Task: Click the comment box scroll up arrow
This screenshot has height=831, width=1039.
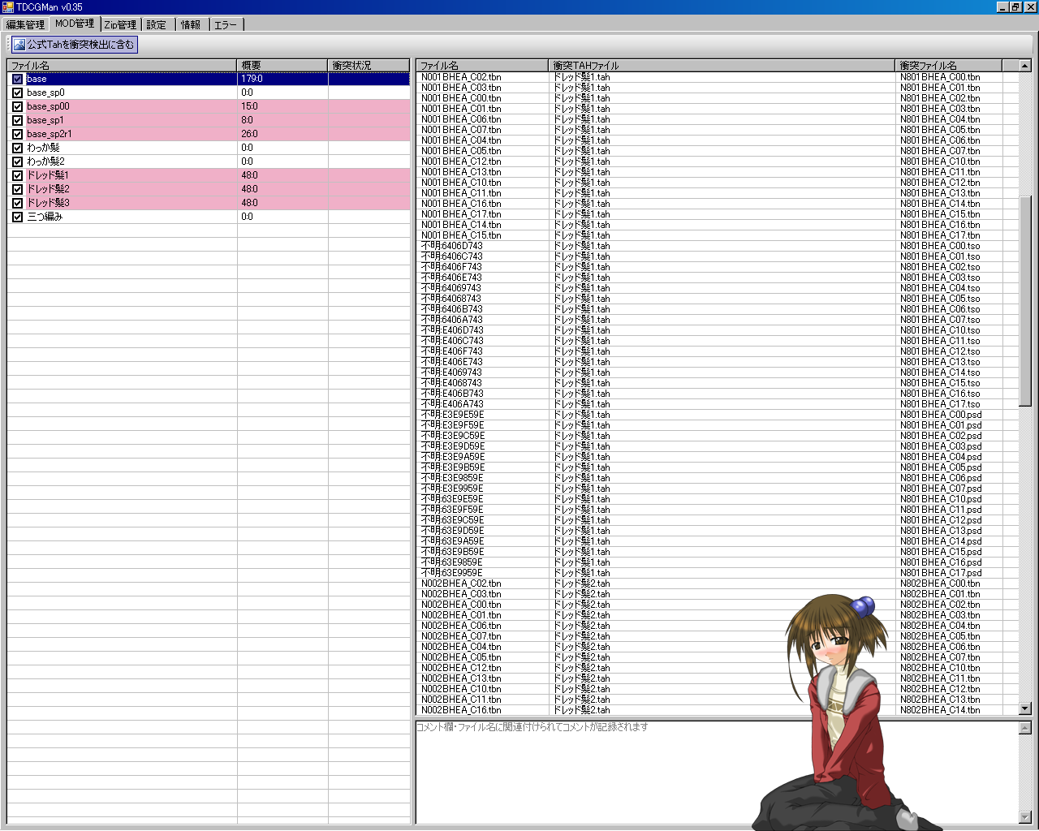Action: 1024,728
